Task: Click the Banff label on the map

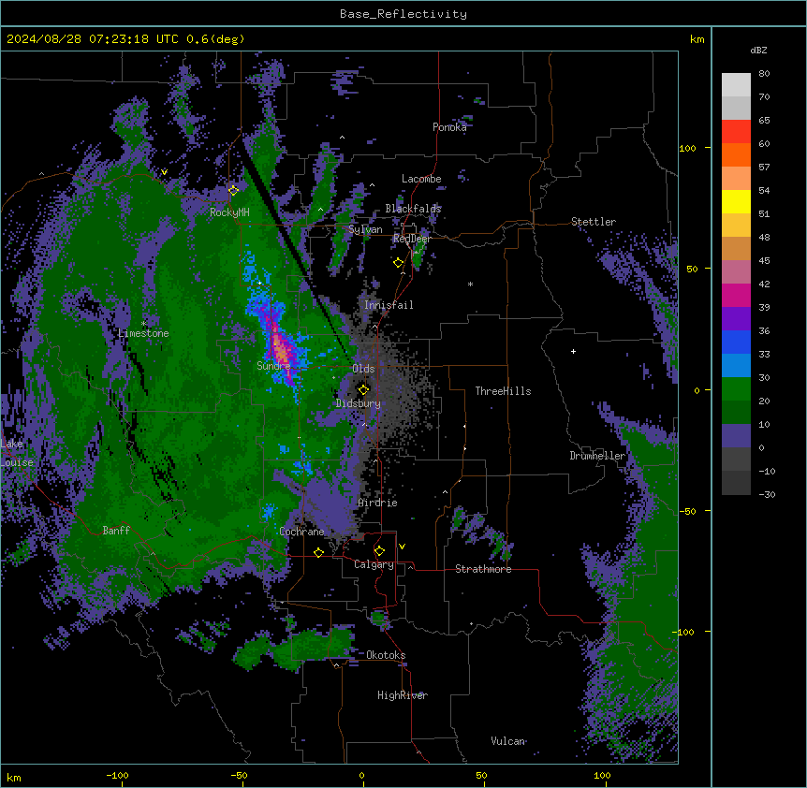Action: point(116,531)
